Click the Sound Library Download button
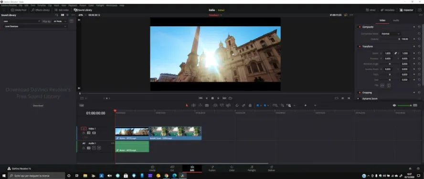This screenshot has width=424, height=179. (x=38, y=105)
